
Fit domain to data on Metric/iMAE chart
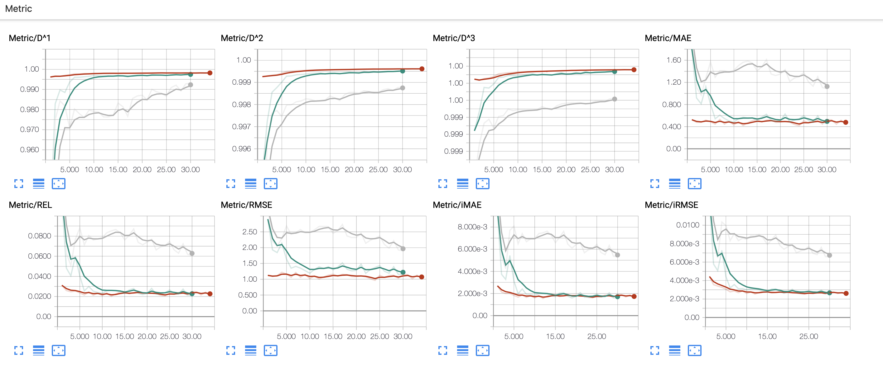tap(482, 350)
